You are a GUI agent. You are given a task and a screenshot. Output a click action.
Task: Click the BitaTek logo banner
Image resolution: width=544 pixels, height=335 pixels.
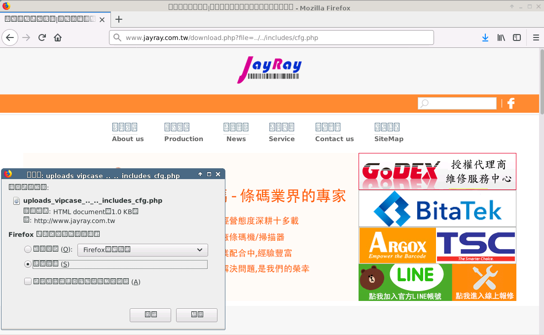(437, 209)
